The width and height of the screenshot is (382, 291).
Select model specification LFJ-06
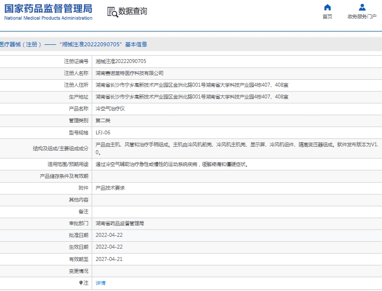(103, 132)
